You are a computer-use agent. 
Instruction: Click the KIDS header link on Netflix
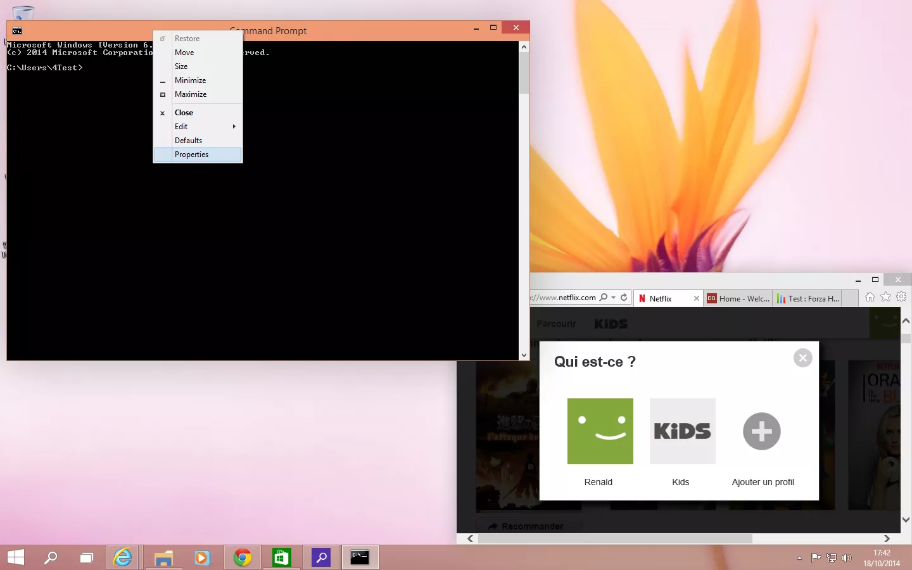(x=611, y=324)
